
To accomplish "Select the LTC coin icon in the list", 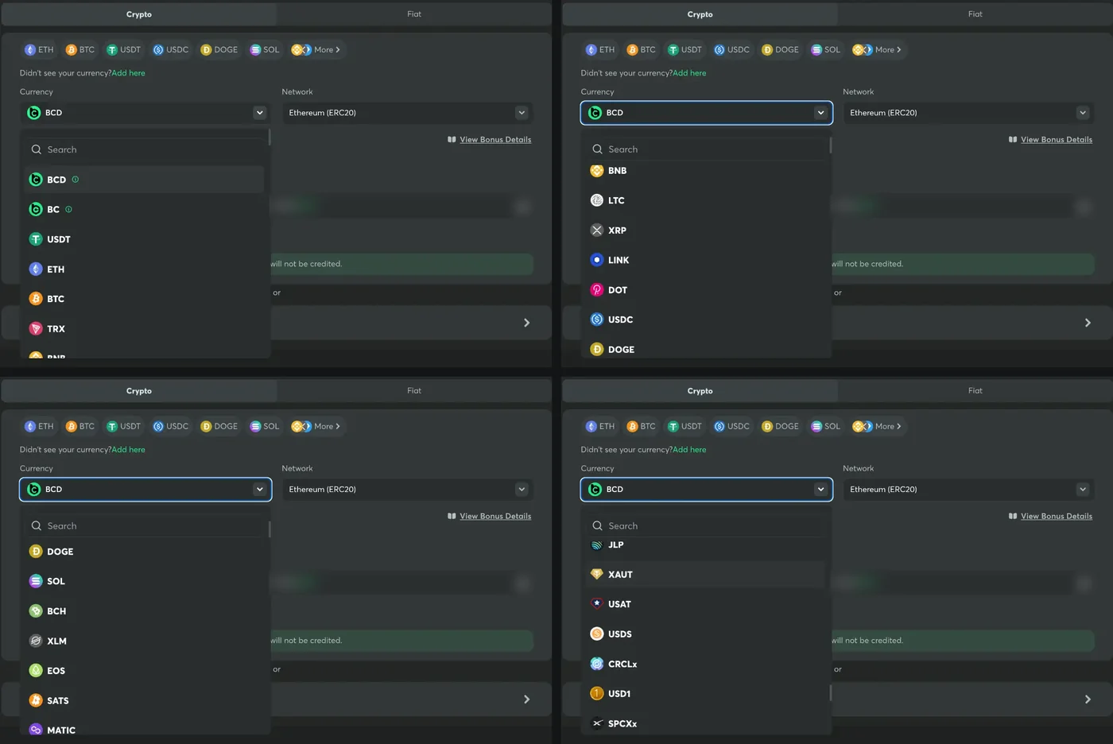I will coord(597,200).
